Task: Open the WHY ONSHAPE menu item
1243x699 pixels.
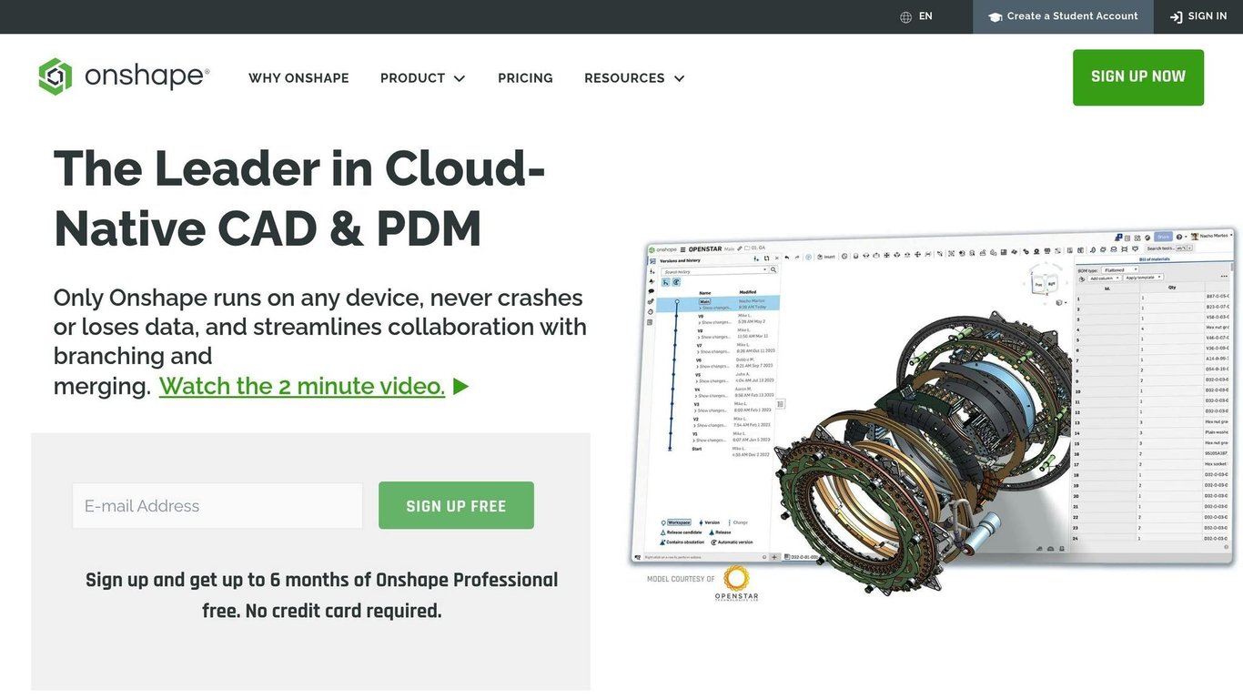Action: tap(298, 78)
